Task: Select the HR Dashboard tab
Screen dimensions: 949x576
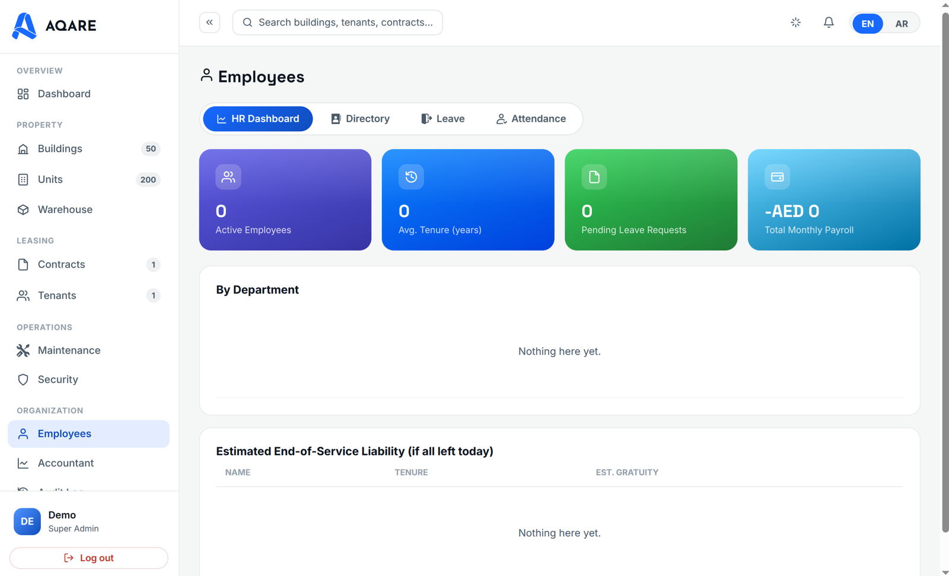Action: (257, 119)
